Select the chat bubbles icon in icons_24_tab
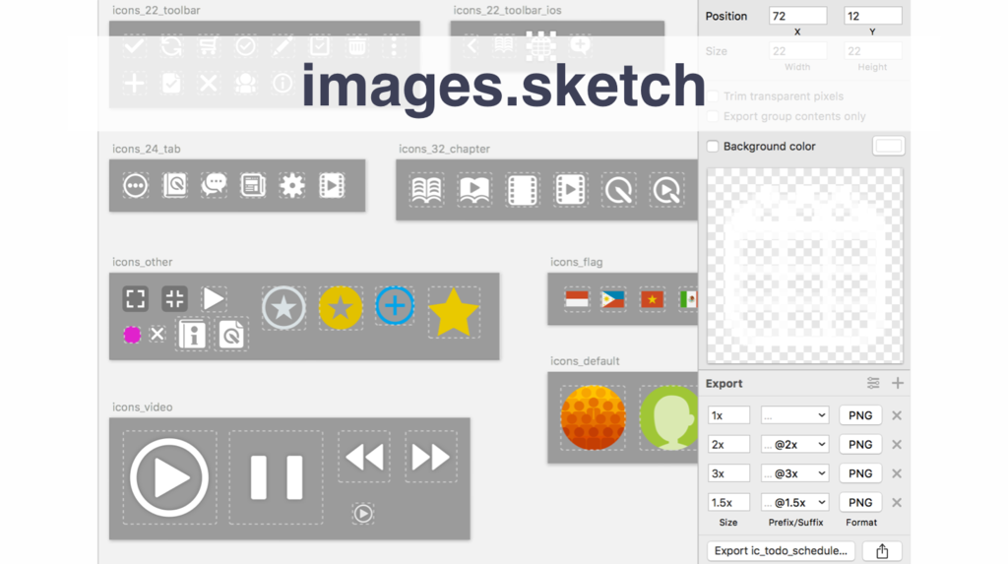Viewport: 1008px width, 564px height. click(214, 186)
